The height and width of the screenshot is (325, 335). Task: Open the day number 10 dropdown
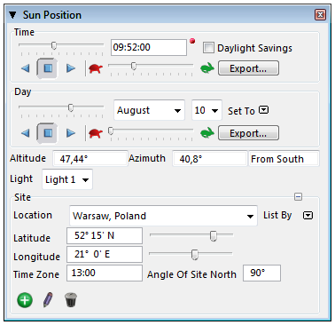(x=206, y=110)
